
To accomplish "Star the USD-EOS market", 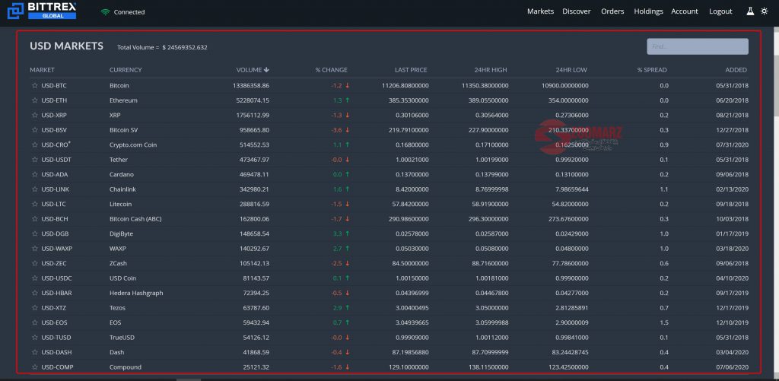I will pos(35,322).
